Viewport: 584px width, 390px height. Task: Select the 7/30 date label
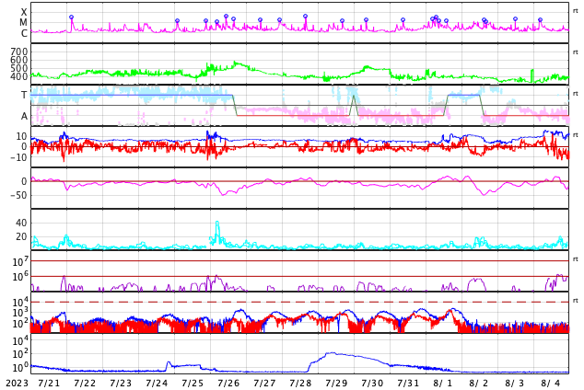[372, 383]
